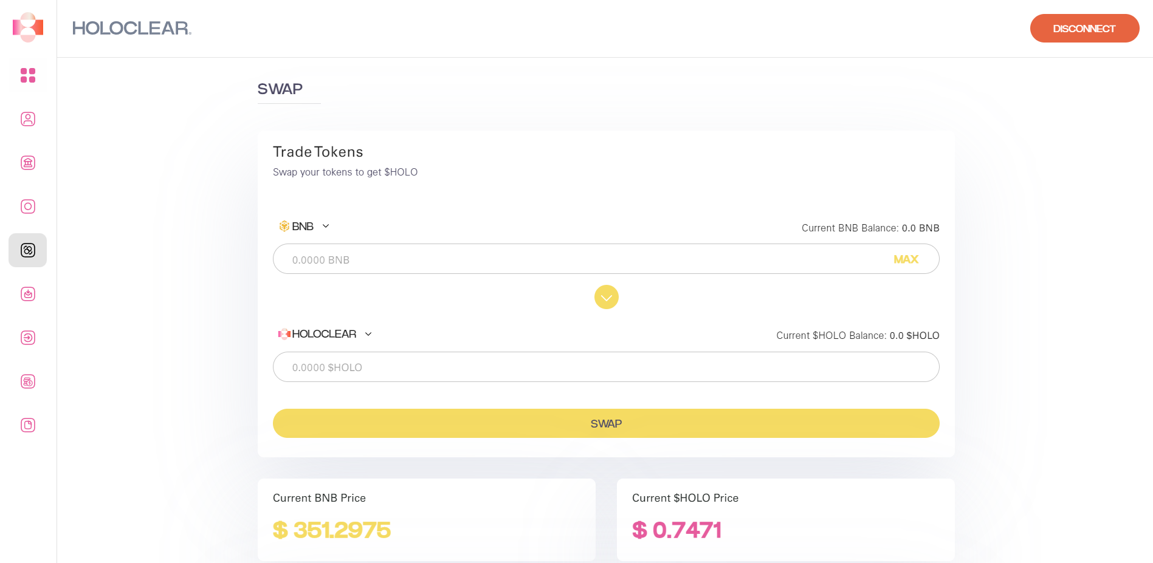Open the coins stack sidebar icon
1153x563 pixels.
point(28,381)
